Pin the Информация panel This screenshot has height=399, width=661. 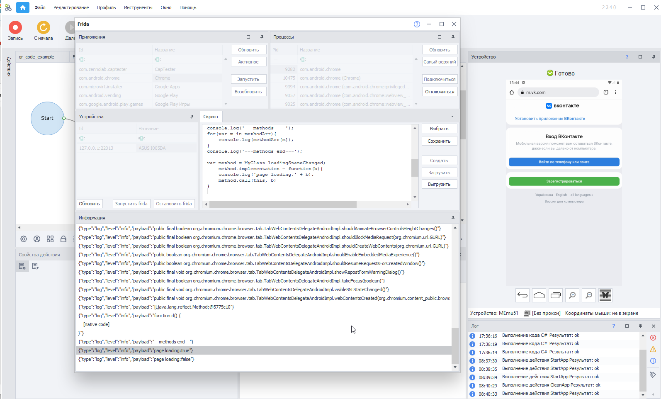(x=453, y=218)
